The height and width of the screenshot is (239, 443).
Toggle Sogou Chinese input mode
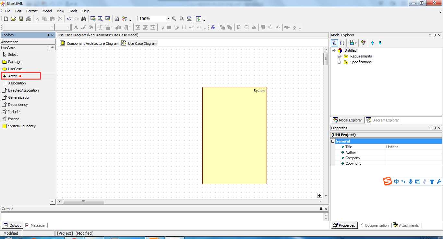(x=396, y=182)
